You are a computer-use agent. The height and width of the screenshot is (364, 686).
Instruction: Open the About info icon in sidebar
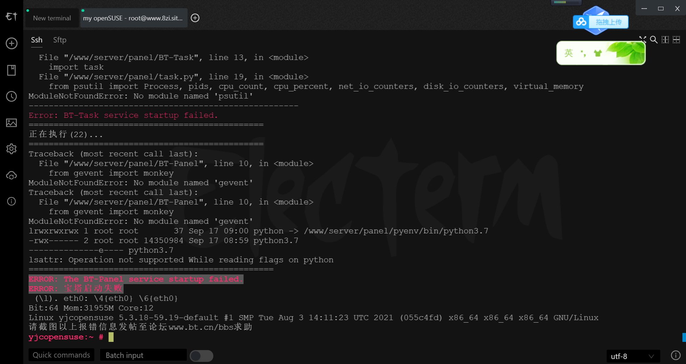11,201
